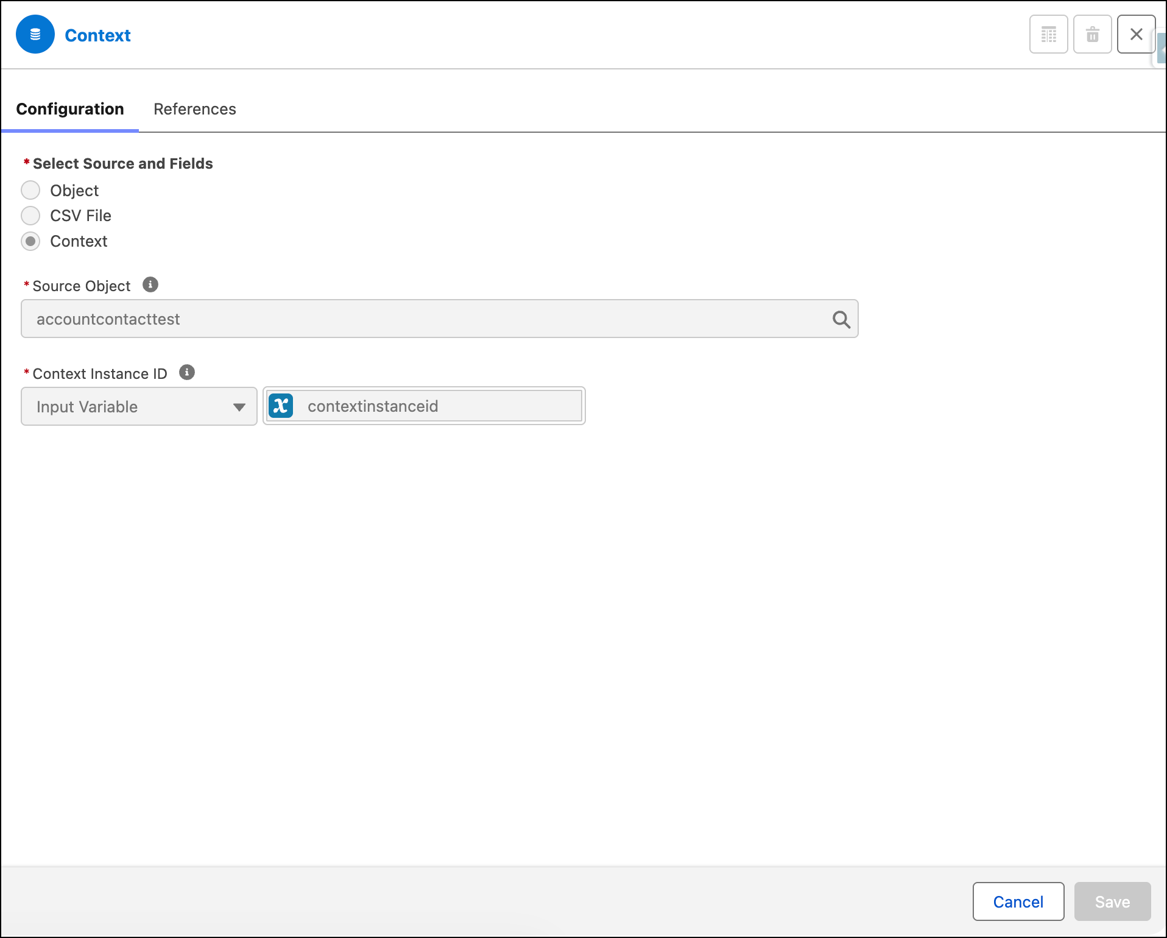The image size is (1167, 938).
Task: Click the blue Context database icon
Action: tap(35, 35)
